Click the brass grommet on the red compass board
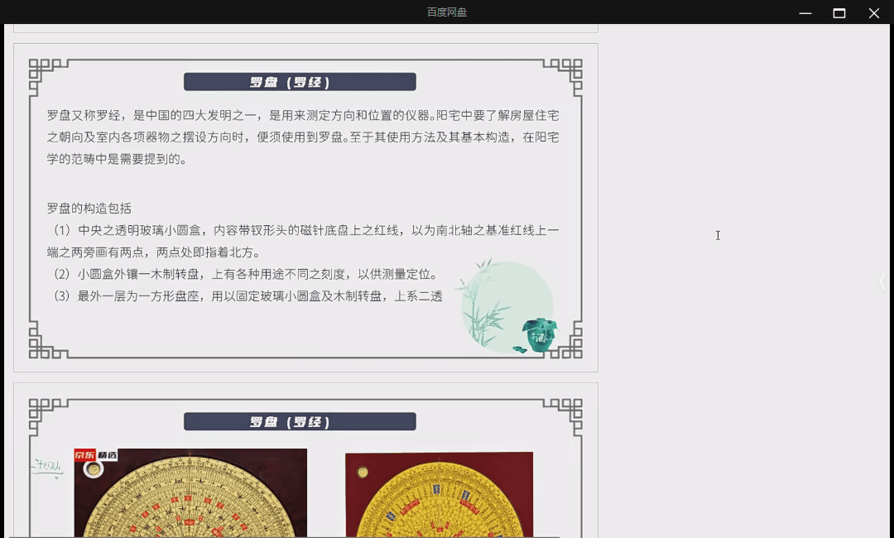894x538 pixels. coord(363,470)
